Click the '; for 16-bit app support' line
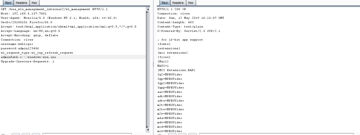The image size is (360, 135). pos(180,39)
